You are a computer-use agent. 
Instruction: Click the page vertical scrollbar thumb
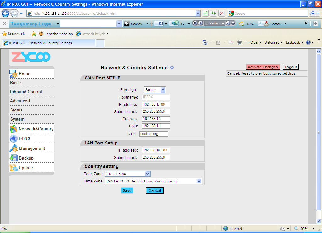click(x=319, y=132)
